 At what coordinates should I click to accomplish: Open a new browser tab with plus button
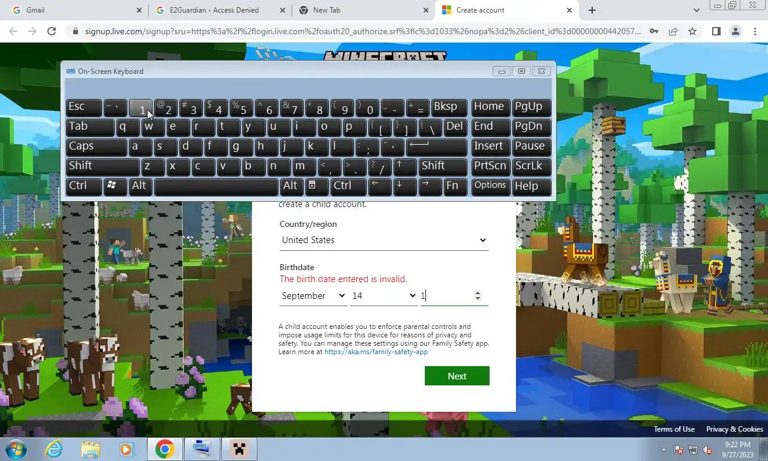tap(592, 10)
